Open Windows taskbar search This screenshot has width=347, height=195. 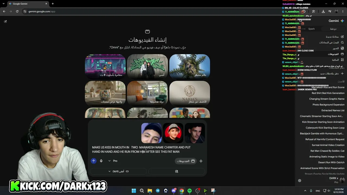pos(142,191)
